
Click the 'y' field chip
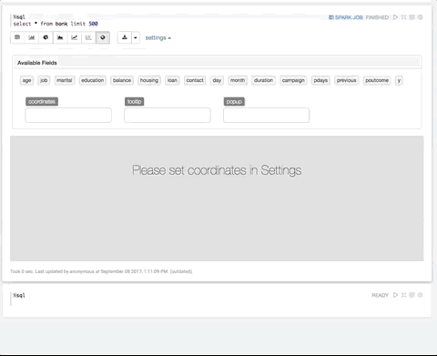[399, 80]
